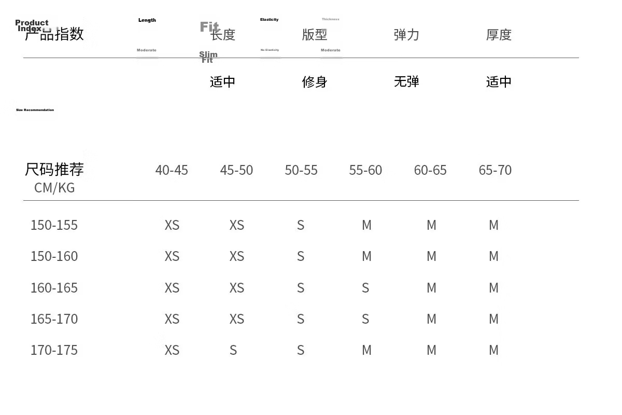This screenshot has height=415, width=622.
Task: Click the 170-175 height row label
Action: 54,350
